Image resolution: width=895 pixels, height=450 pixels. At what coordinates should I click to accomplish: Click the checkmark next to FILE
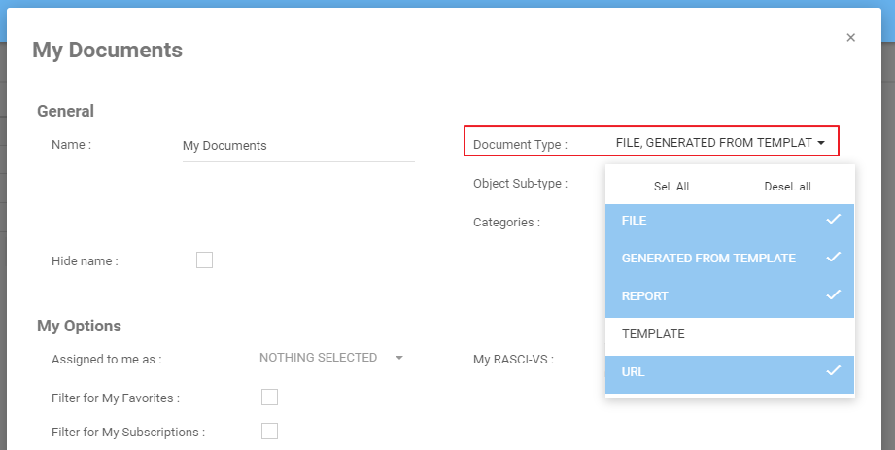point(833,220)
